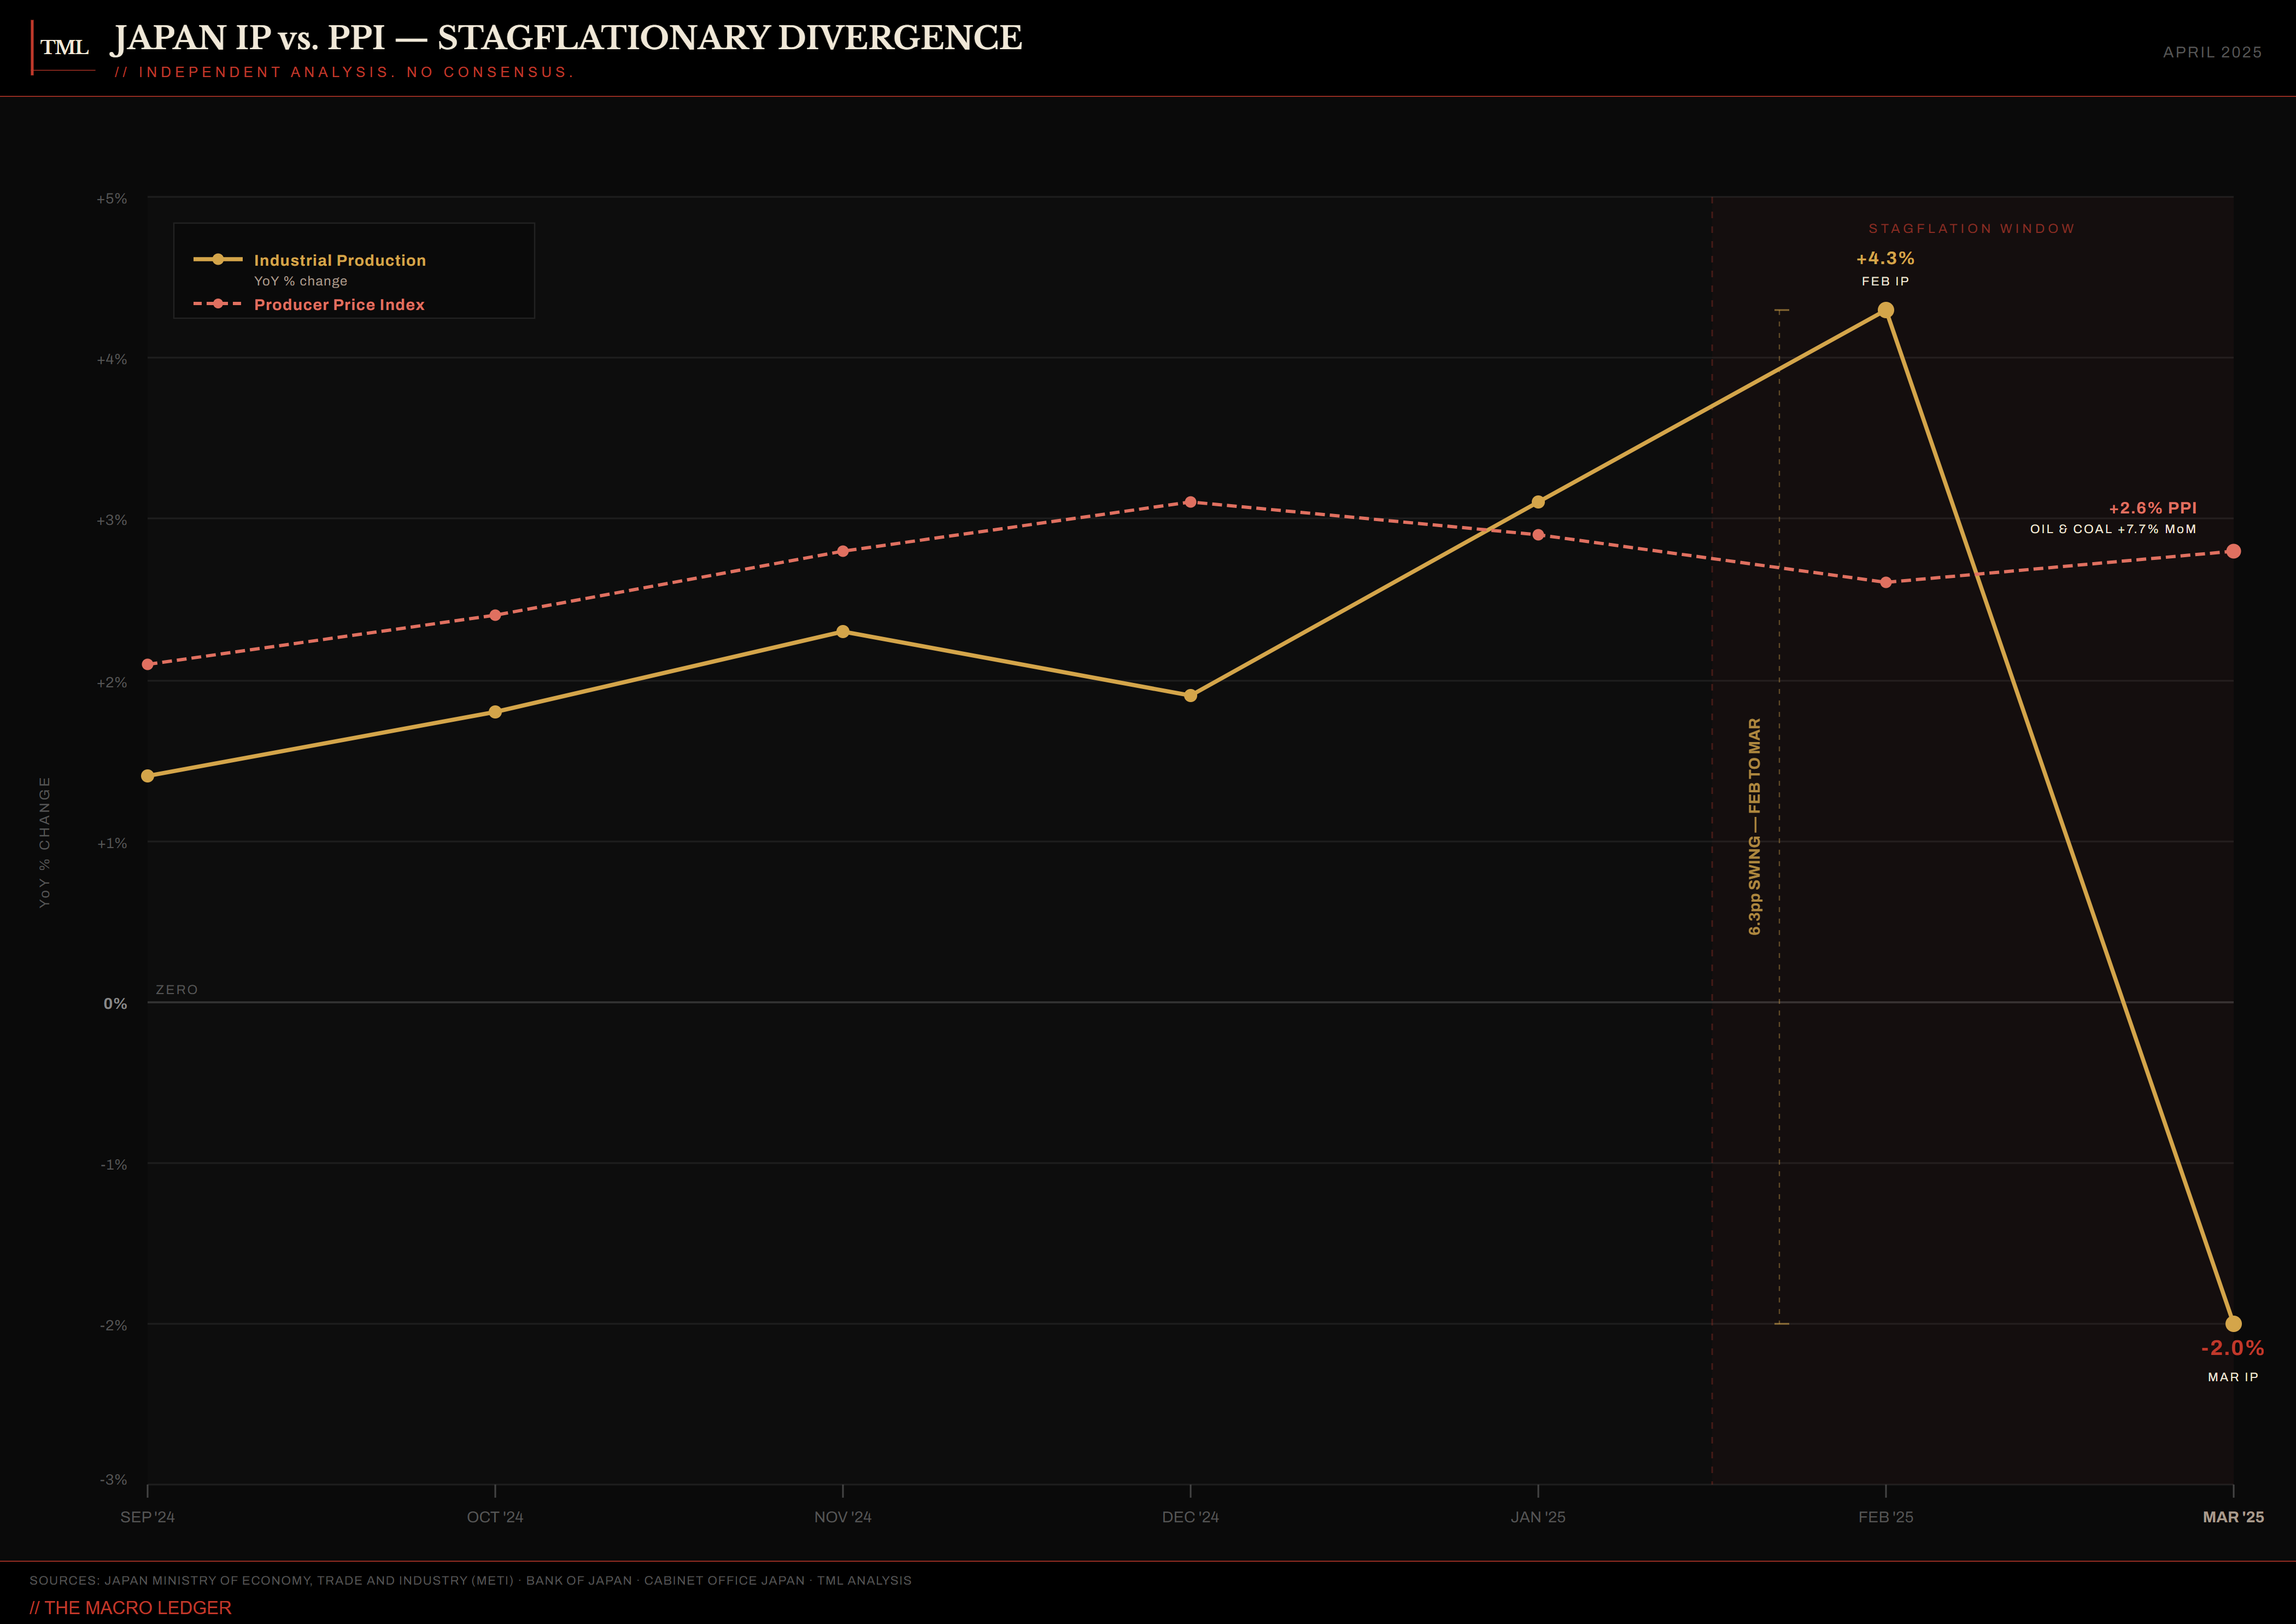The image size is (2296, 1624).
Task: Click the Mar '25 PPI data point
Action: pyautogui.click(x=2233, y=551)
